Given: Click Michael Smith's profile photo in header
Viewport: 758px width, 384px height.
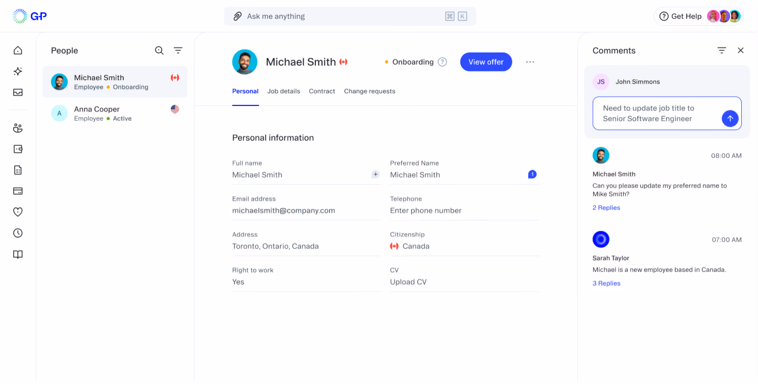Looking at the screenshot, I should (245, 62).
